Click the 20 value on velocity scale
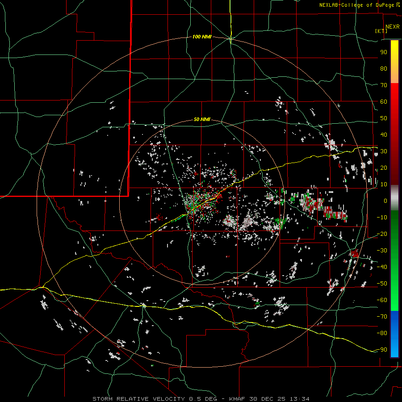Screen dimensions: 402x402 384,168
